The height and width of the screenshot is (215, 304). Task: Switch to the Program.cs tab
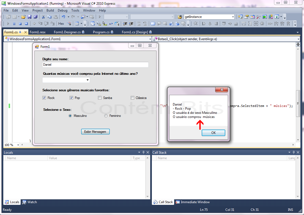[x=103, y=32]
